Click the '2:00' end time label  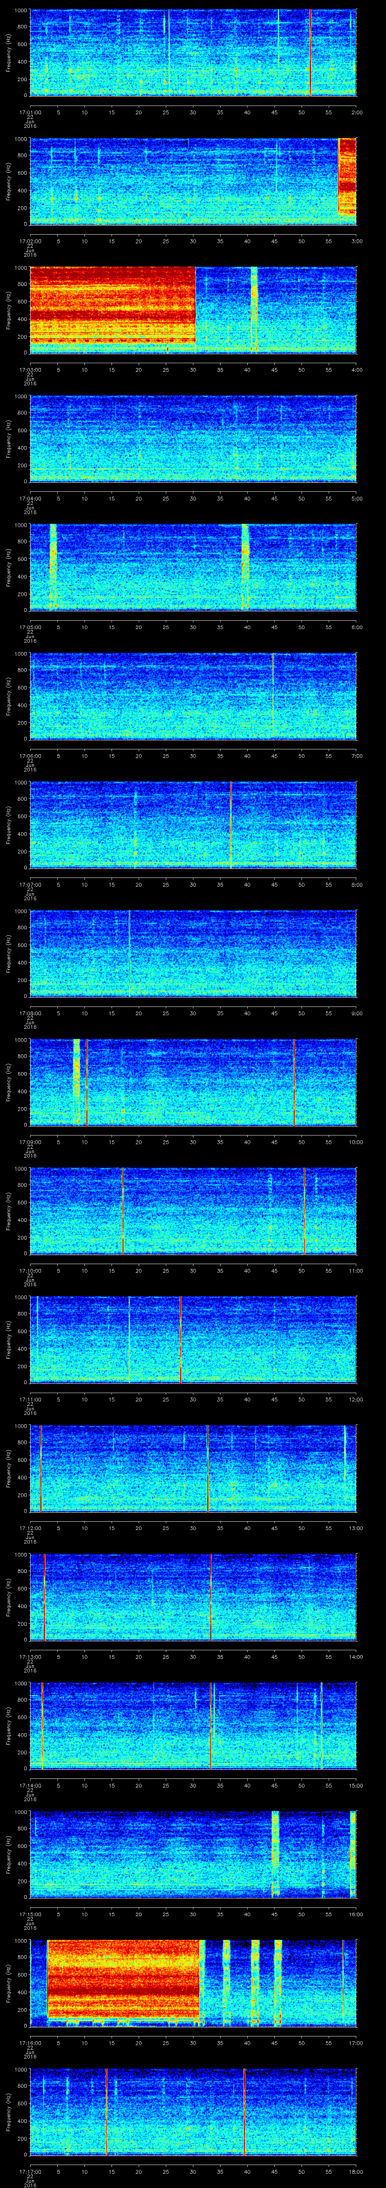click(356, 112)
